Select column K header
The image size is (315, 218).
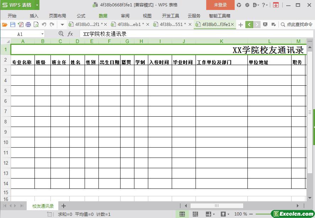221,41
